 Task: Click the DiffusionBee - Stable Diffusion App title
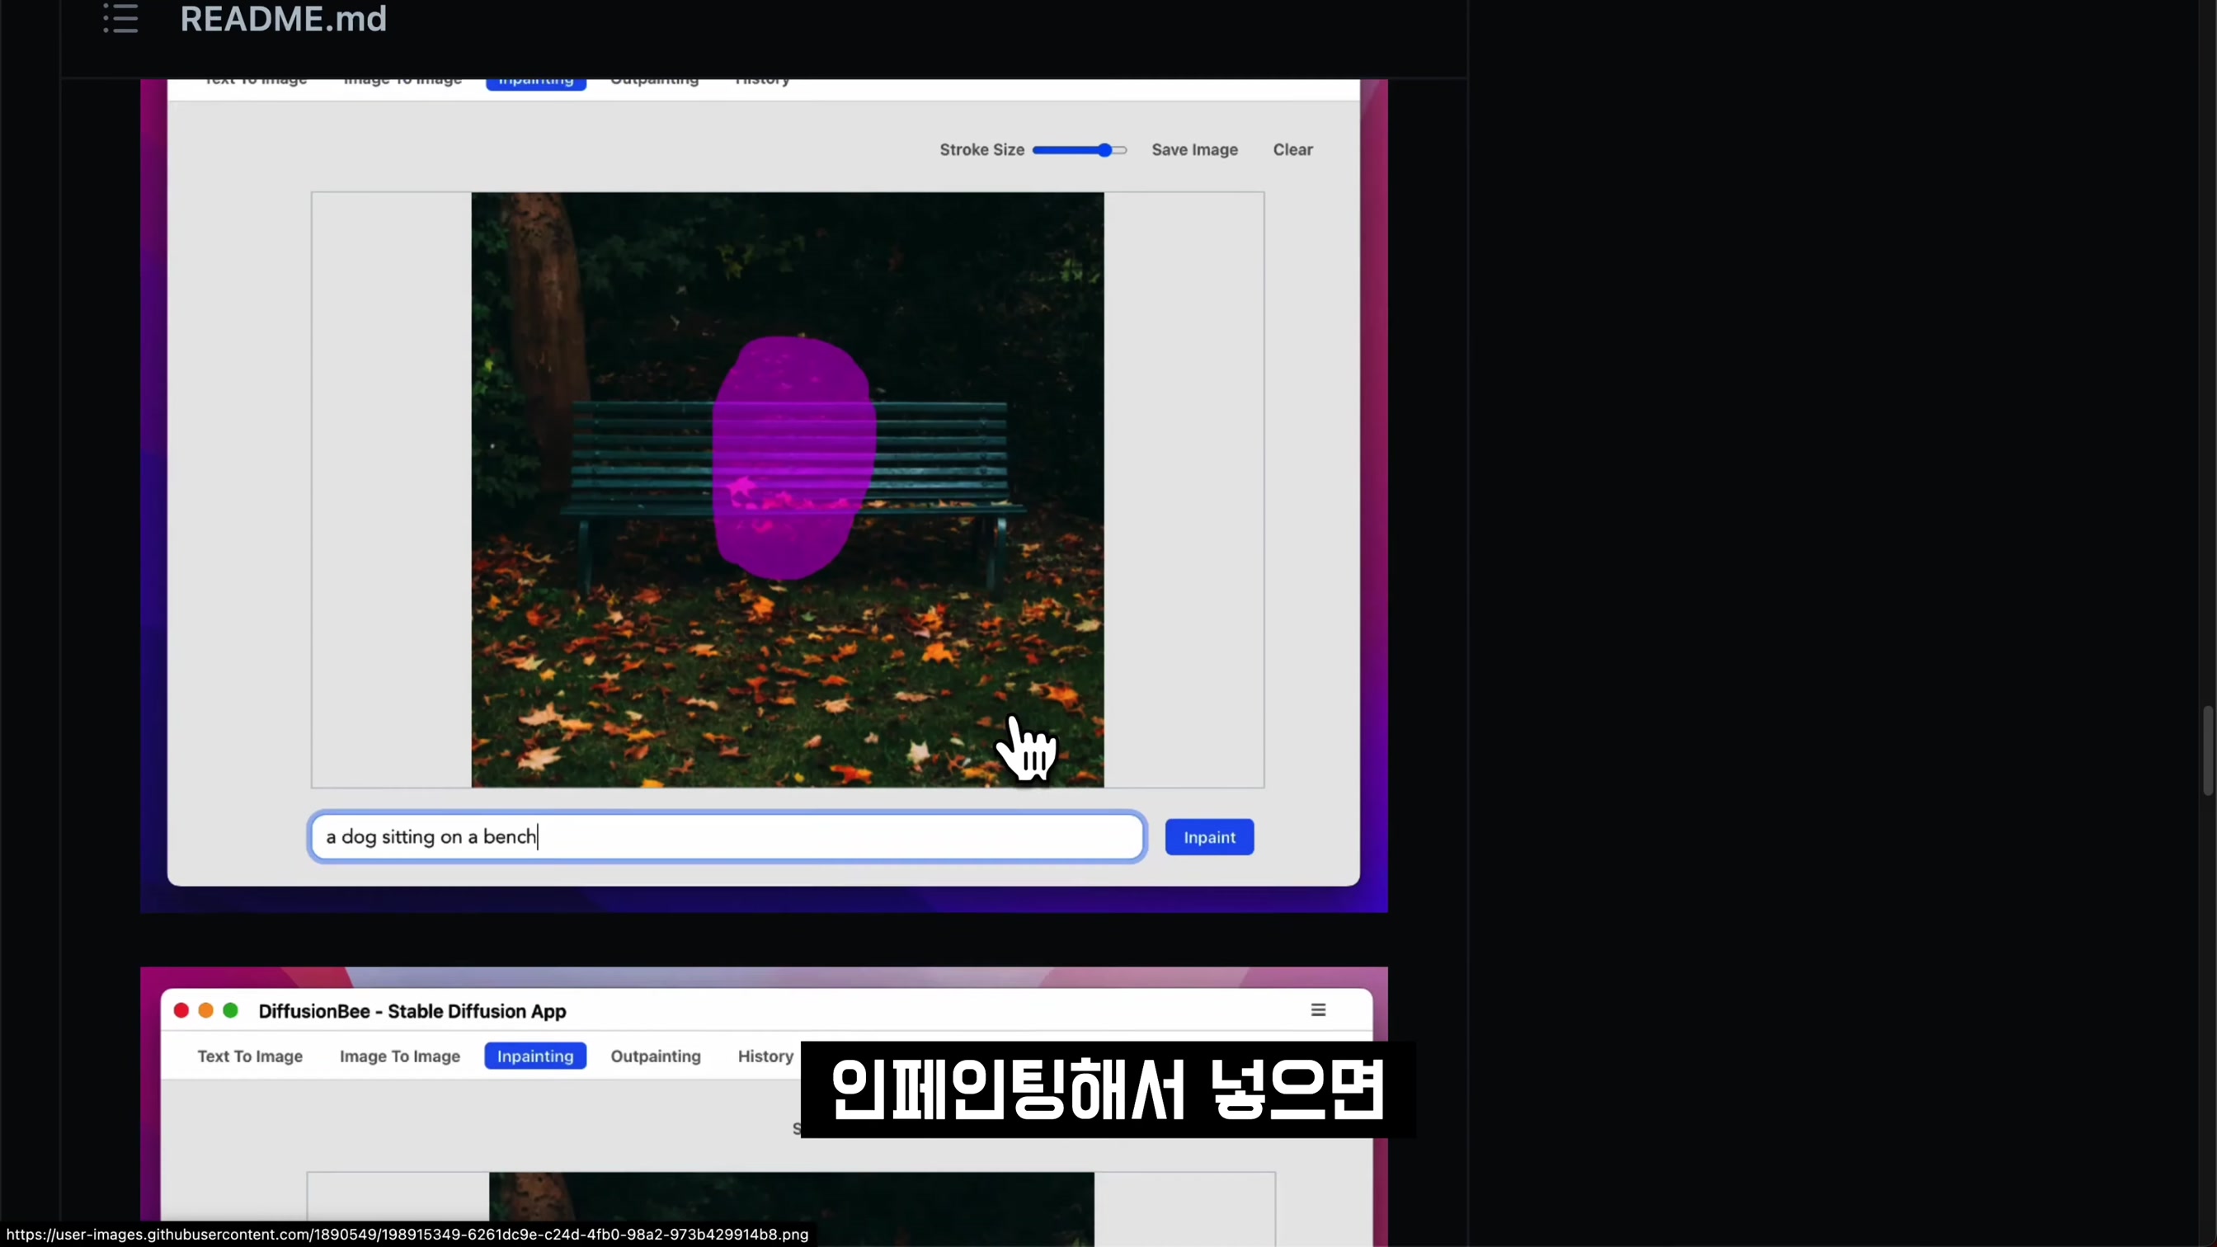pyautogui.click(x=412, y=1011)
